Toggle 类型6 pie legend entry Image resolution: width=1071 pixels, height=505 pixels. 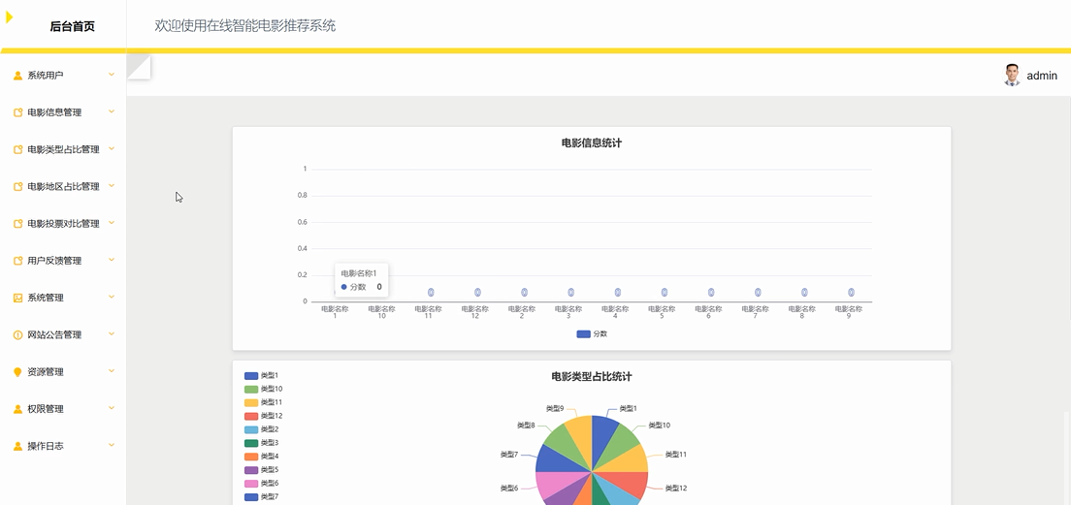tap(262, 483)
